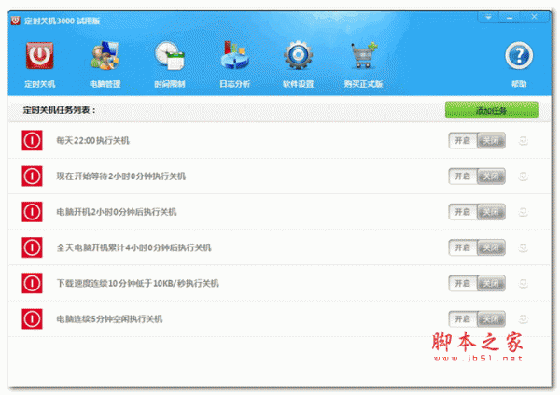This screenshot has height=395, width=560.
Task: Click red power icon for 每天22:00执行关机
Action: click(x=32, y=140)
